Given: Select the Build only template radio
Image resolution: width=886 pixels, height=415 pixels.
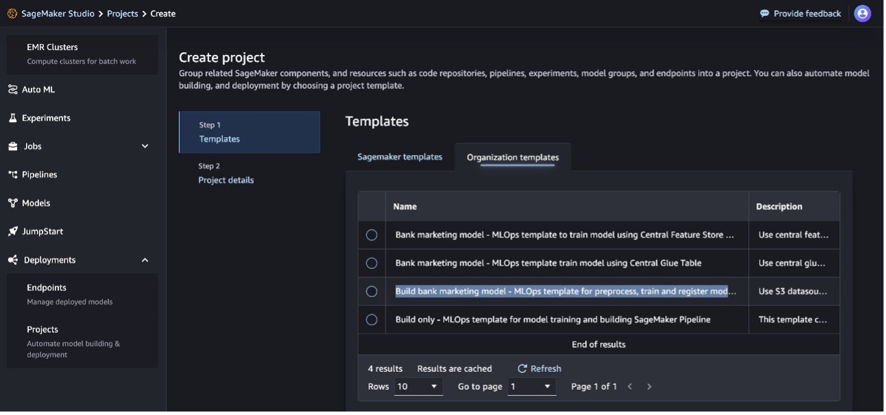Looking at the screenshot, I should (x=372, y=320).
